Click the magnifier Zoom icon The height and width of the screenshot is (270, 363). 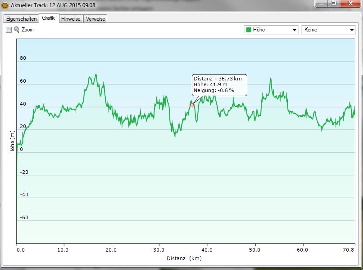(17, 30)
